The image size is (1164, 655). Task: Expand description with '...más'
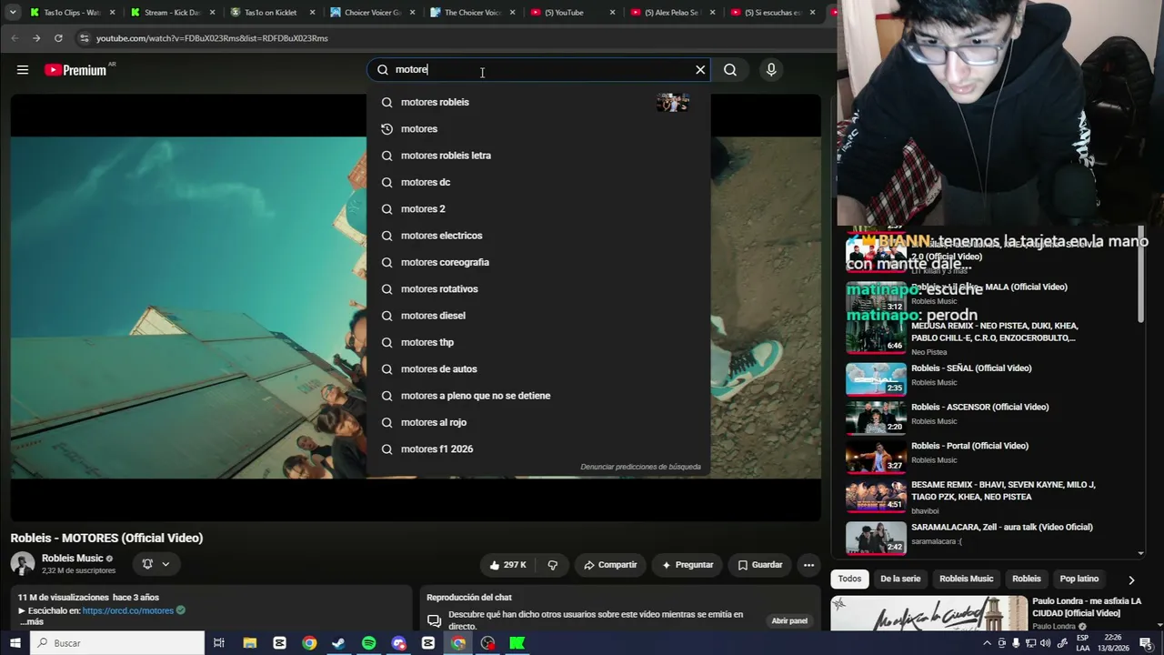tap(31, 622)
